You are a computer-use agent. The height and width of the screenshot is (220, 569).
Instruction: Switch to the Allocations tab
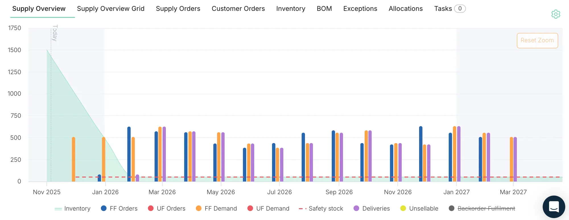pyautogui.click(x=406, y=9)
